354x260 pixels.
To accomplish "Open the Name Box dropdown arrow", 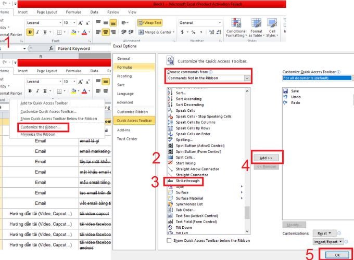I will pos(24,48).
